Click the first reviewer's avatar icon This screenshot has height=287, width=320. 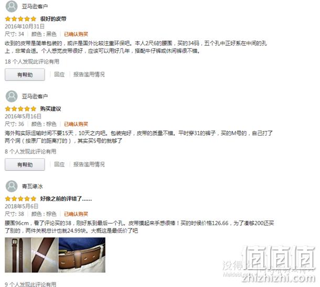tap(12, 6)
